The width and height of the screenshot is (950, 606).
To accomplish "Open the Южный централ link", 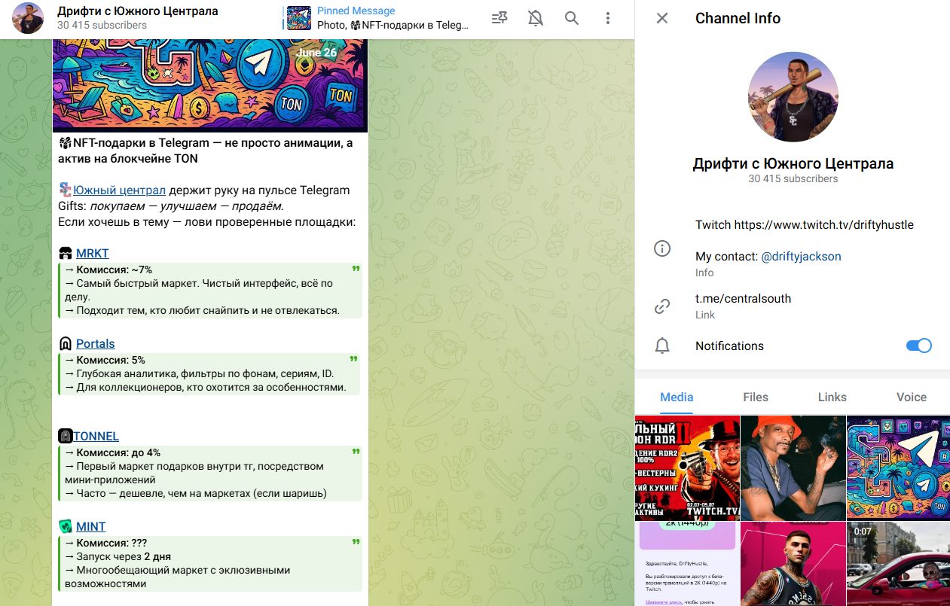I will pyautogui.click(x=119, y=190).
